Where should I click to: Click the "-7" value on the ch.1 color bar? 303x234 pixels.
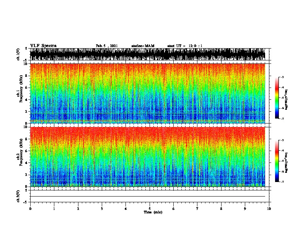pos(282,119)
